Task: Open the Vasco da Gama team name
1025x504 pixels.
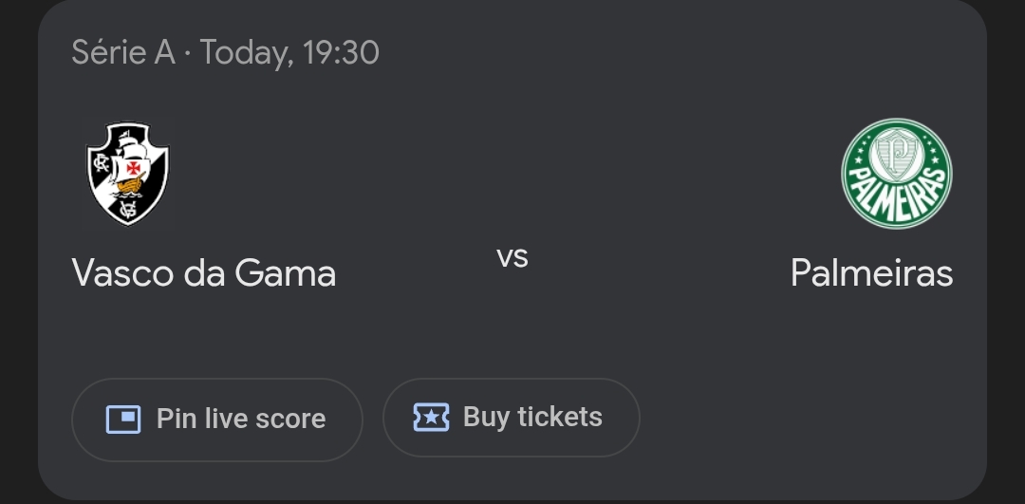Action: [x=204, y=273]
